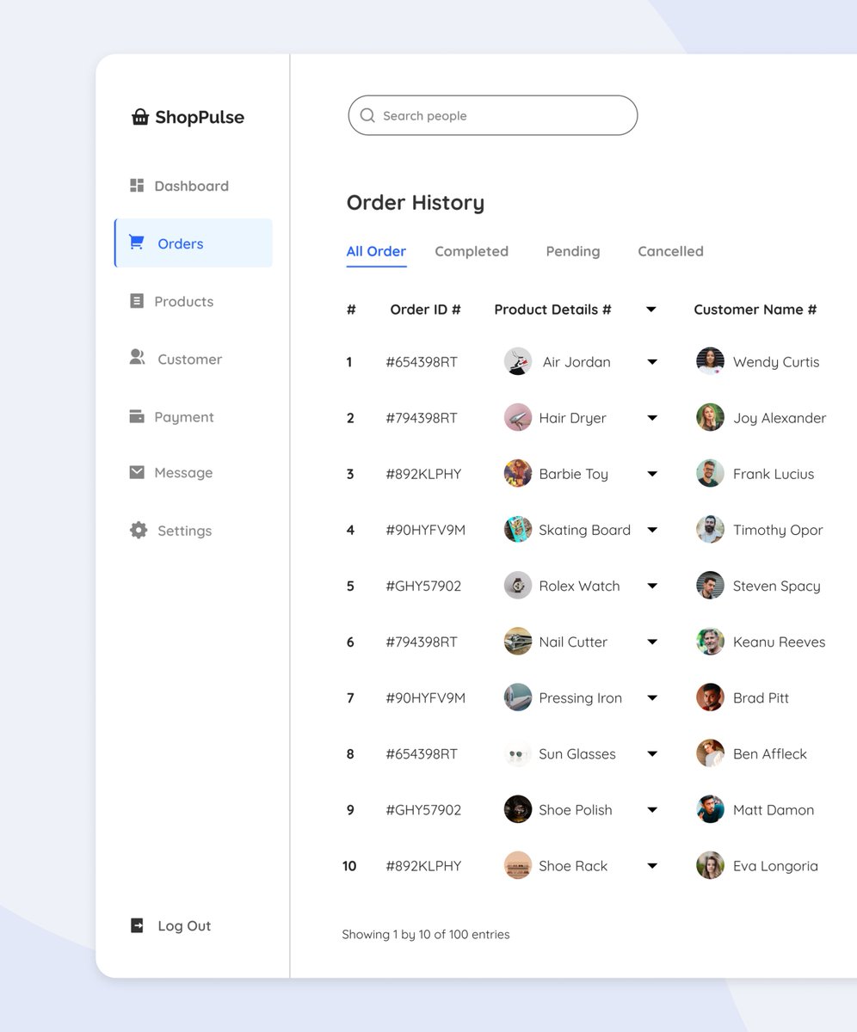
Task: Click the Rolex Watch product thumbnail
Action: [518, 586]
